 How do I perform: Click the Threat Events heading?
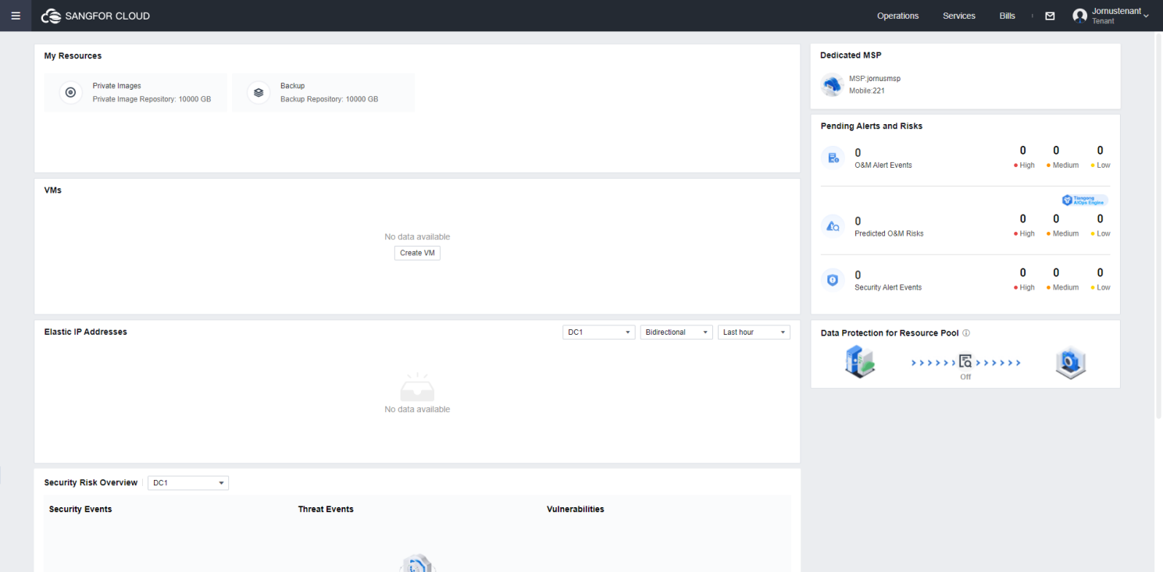326,509
